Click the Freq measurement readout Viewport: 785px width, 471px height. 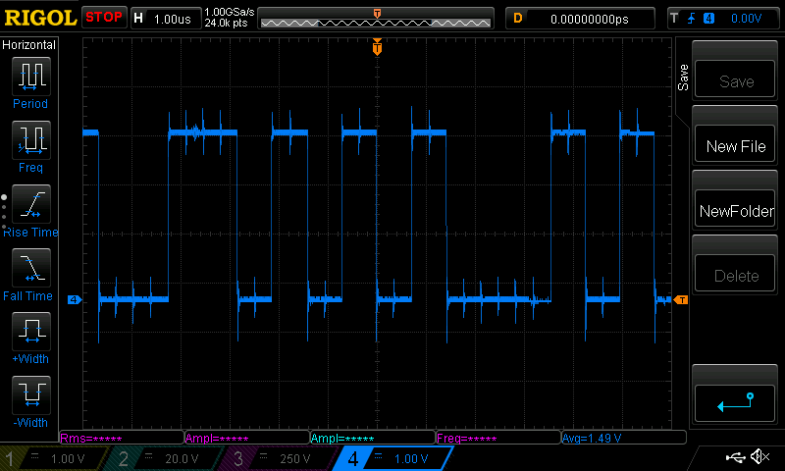[498, 438]
